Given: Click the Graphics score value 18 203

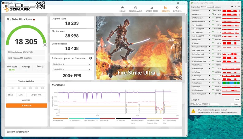Looking at the screenshot, I should 72,23.
